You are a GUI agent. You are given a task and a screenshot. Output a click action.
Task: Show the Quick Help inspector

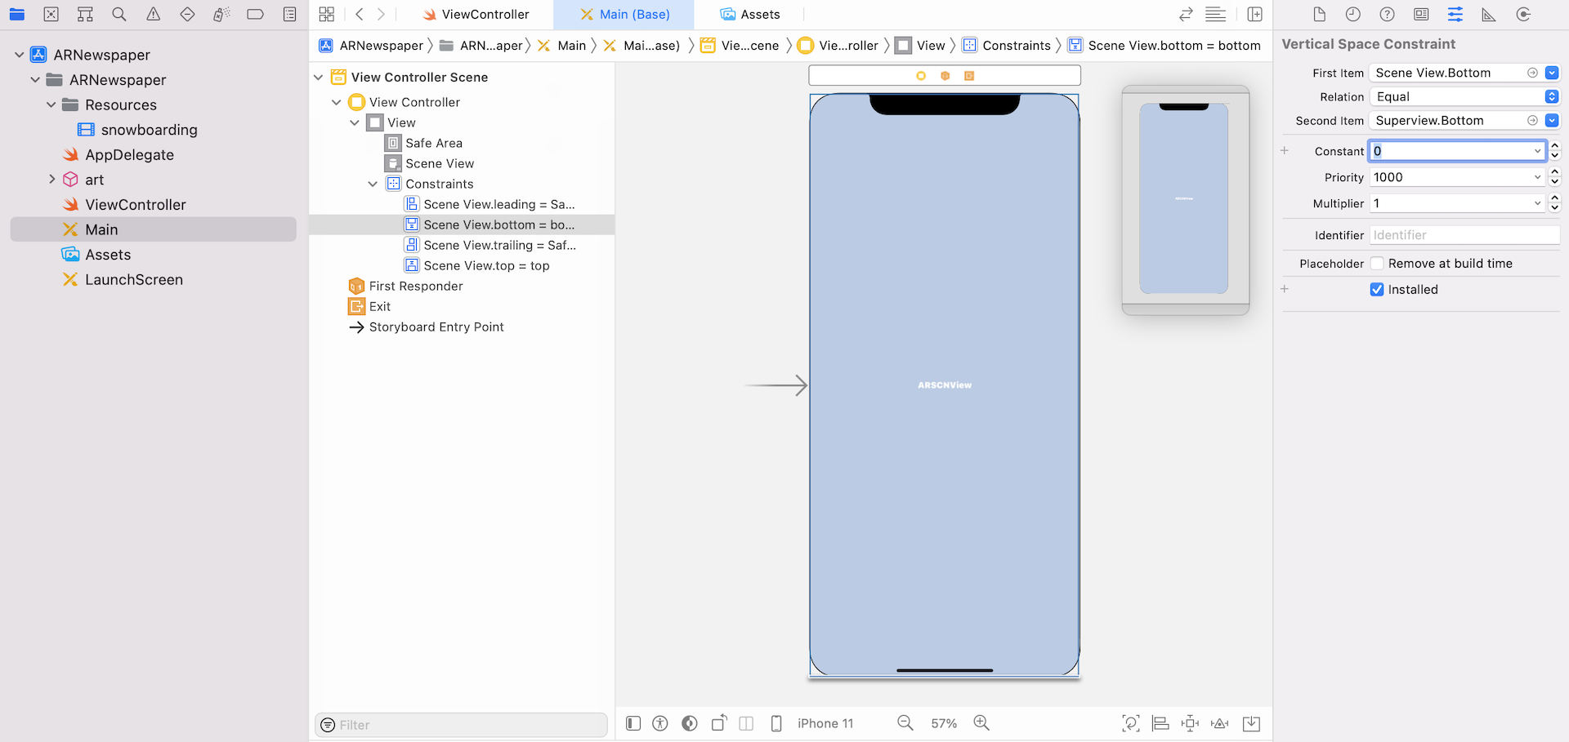[1387, 14]
